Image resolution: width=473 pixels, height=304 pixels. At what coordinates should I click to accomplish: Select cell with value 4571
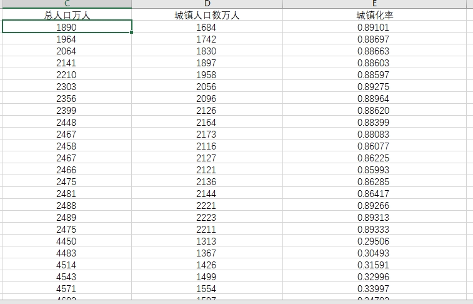pos(67,288)
